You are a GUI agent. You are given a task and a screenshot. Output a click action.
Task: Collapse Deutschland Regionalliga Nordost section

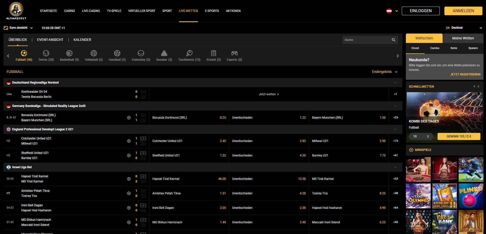(395, 83)
